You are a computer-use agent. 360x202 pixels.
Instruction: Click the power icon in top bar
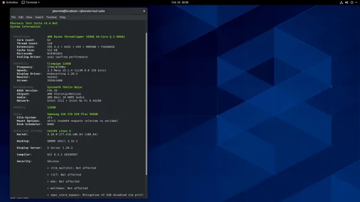pyautogui.click(x=352, y=3)
